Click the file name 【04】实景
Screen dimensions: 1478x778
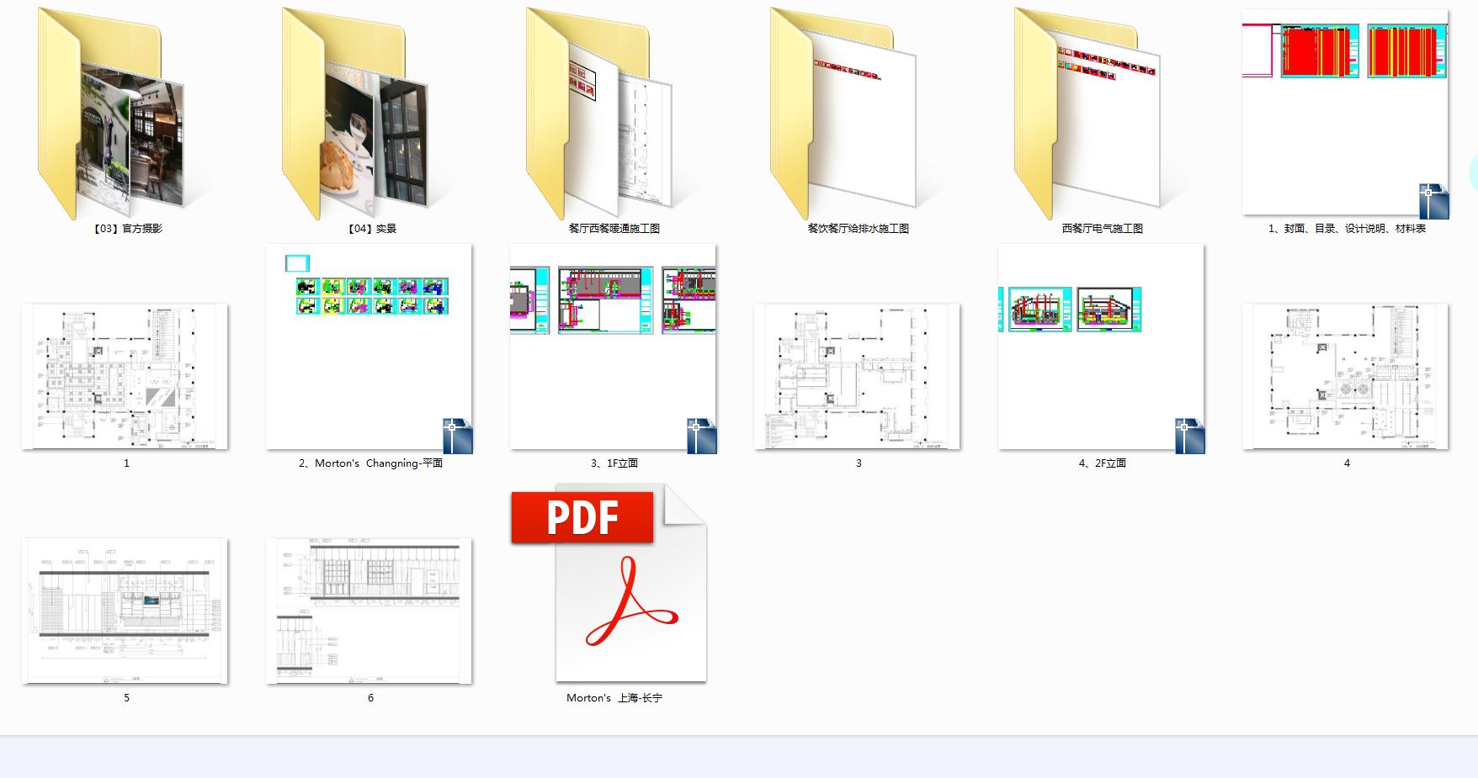pyautogui.click(x=370, y=229)
